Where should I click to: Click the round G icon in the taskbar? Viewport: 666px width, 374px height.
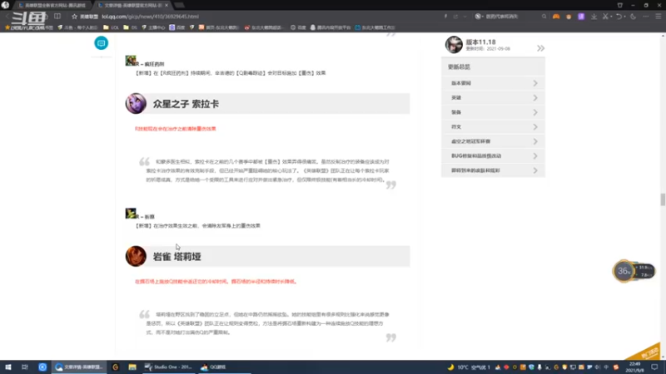point(115,367)
